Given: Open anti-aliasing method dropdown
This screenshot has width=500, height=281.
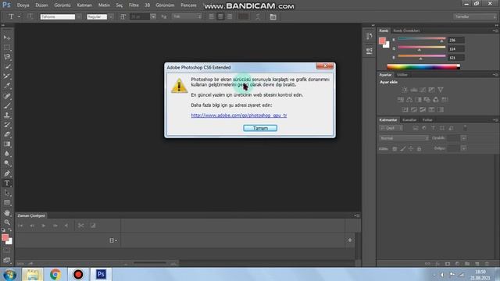Looking at the screenshot, I should pyautogui.click(x=187, y=17).
